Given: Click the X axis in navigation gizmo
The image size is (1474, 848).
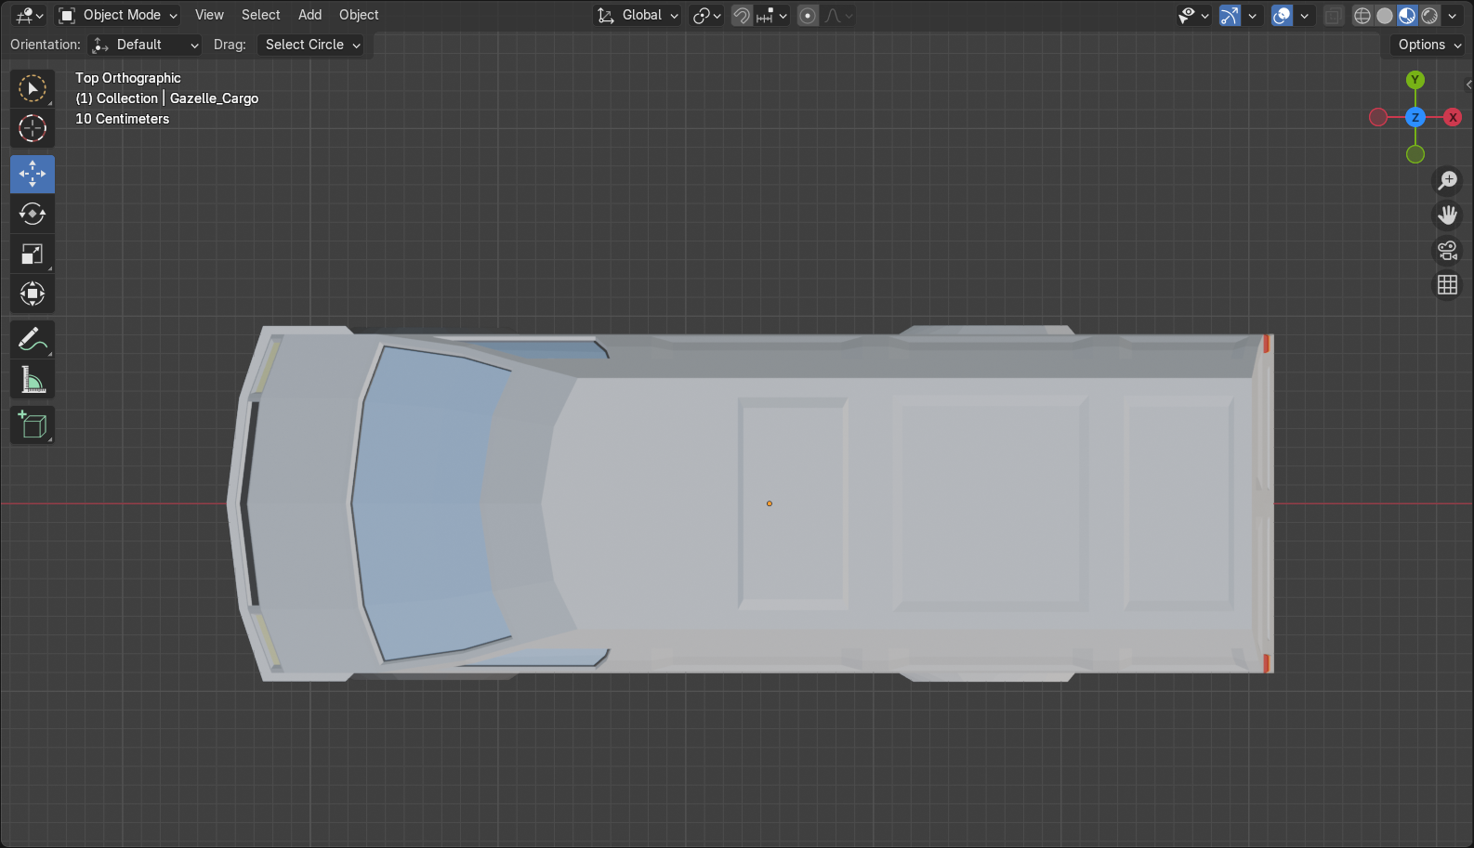Looking at the screenshot, I should pos(1453,117).
